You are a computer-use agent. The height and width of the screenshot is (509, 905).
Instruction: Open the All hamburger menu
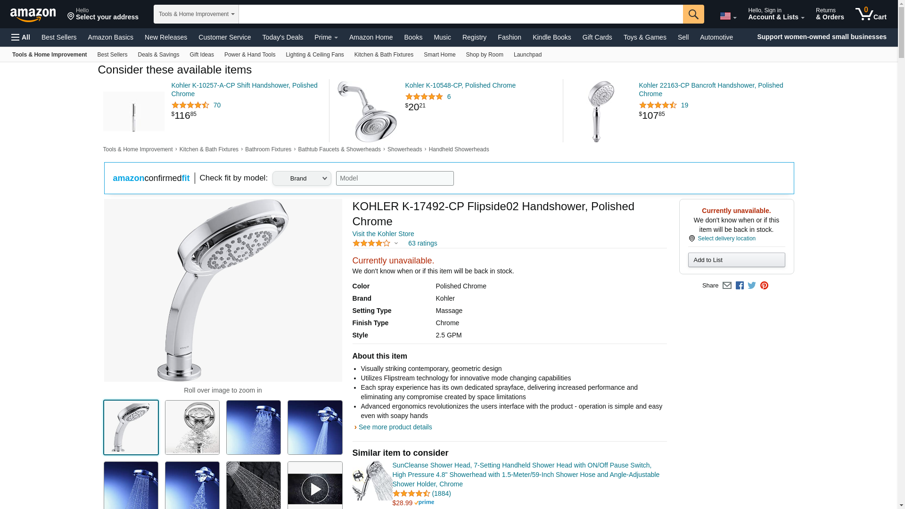pos(21,37)
